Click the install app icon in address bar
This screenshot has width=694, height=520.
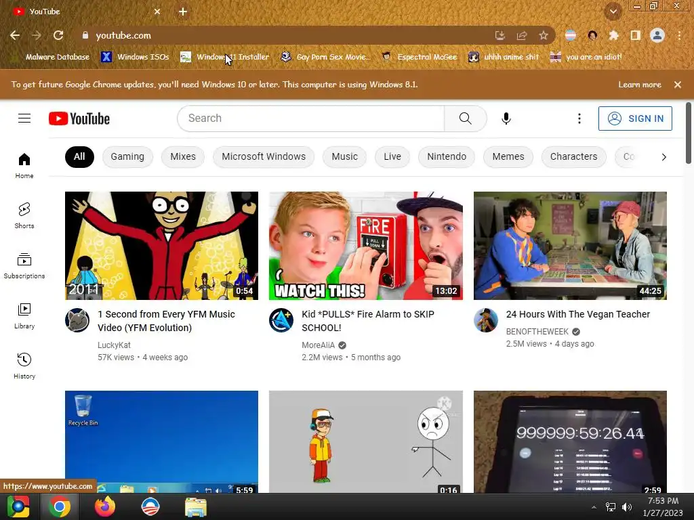pyautogui.click(x=500, y=35)
